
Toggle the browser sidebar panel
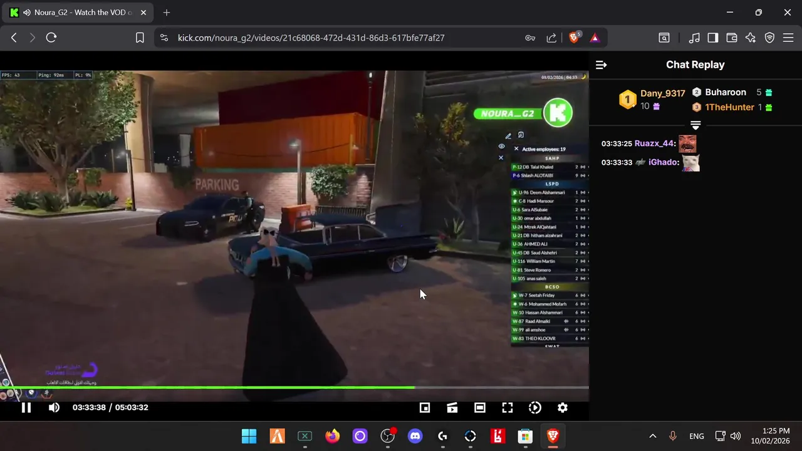[713, 38]
